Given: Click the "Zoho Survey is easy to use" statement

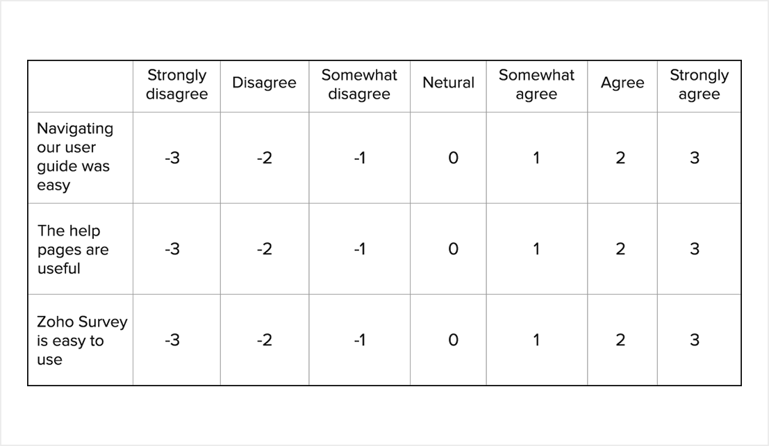Looking at the screenshot, I should pos(81,340).
